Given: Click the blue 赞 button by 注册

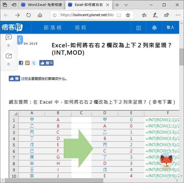Looking at the screenshot, I should click(14, 78).
